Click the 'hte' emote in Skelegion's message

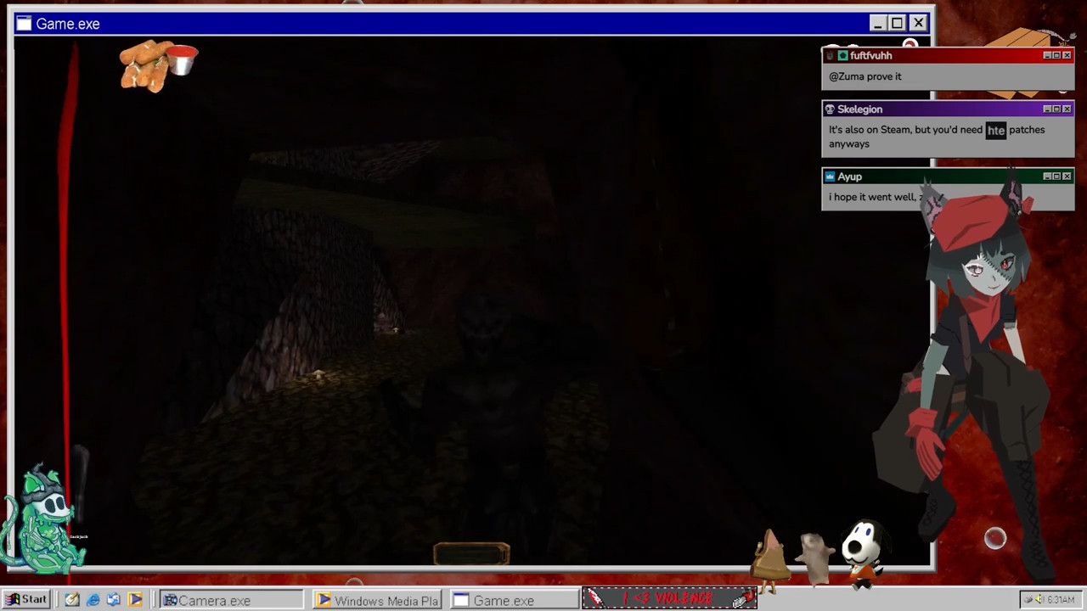996,130
